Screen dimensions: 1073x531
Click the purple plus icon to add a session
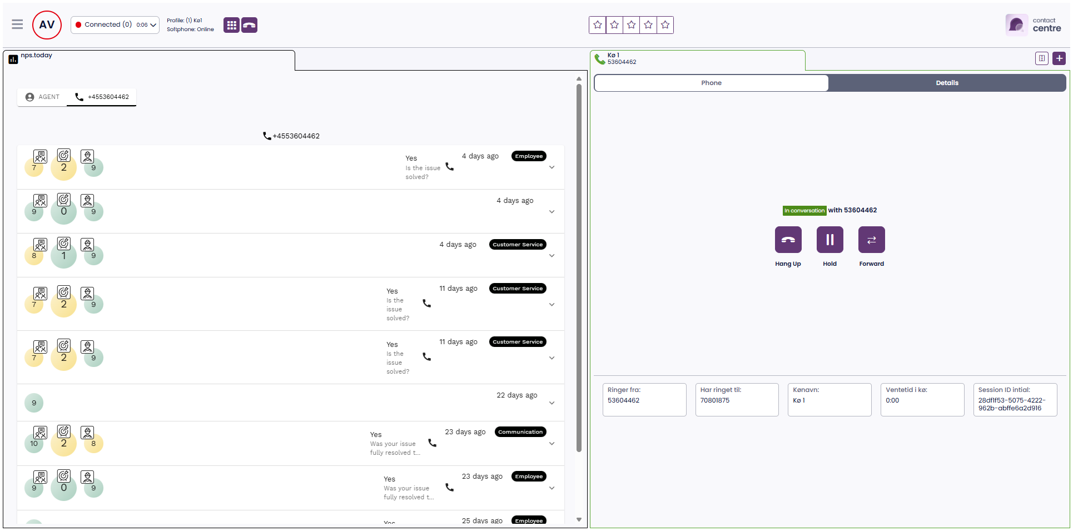pyautogui.click(x=1059, y=58)
